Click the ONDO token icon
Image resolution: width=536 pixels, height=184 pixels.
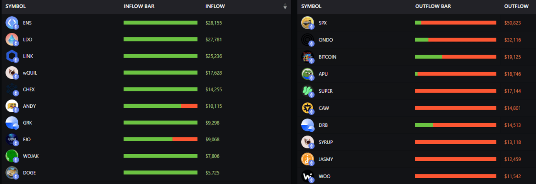[307, 40]
